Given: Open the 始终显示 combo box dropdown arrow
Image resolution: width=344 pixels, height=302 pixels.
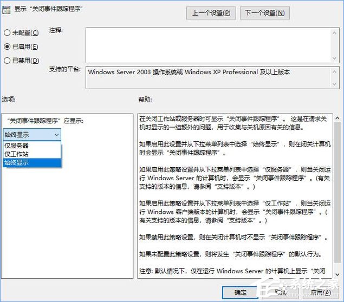Looking at the screenshot, I should pyautogui.click(x=56, y=135).
